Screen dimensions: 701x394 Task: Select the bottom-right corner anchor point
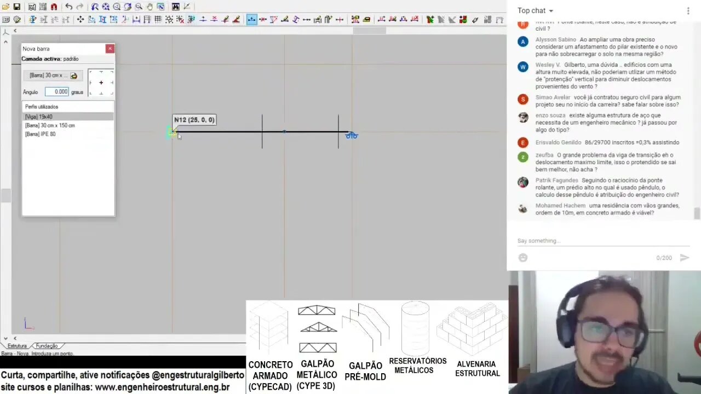[x=112, y=94]
